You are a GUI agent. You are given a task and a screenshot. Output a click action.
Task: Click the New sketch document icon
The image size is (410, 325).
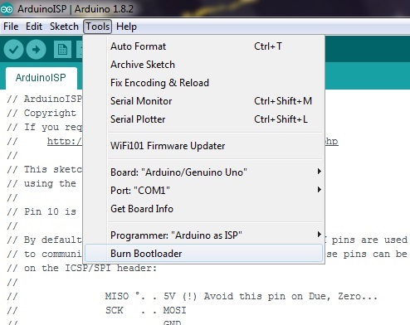click(x=62, y=50)
